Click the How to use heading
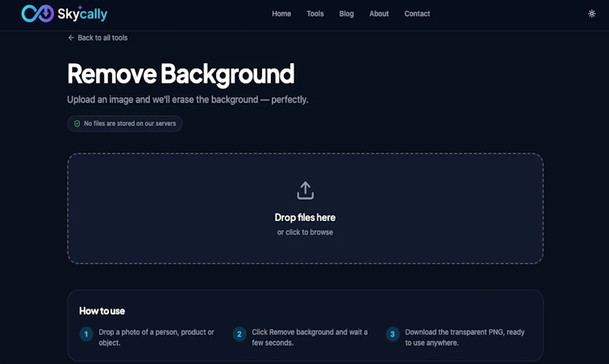This screenshot has height=364, width=609. click(x=102, y=311)
